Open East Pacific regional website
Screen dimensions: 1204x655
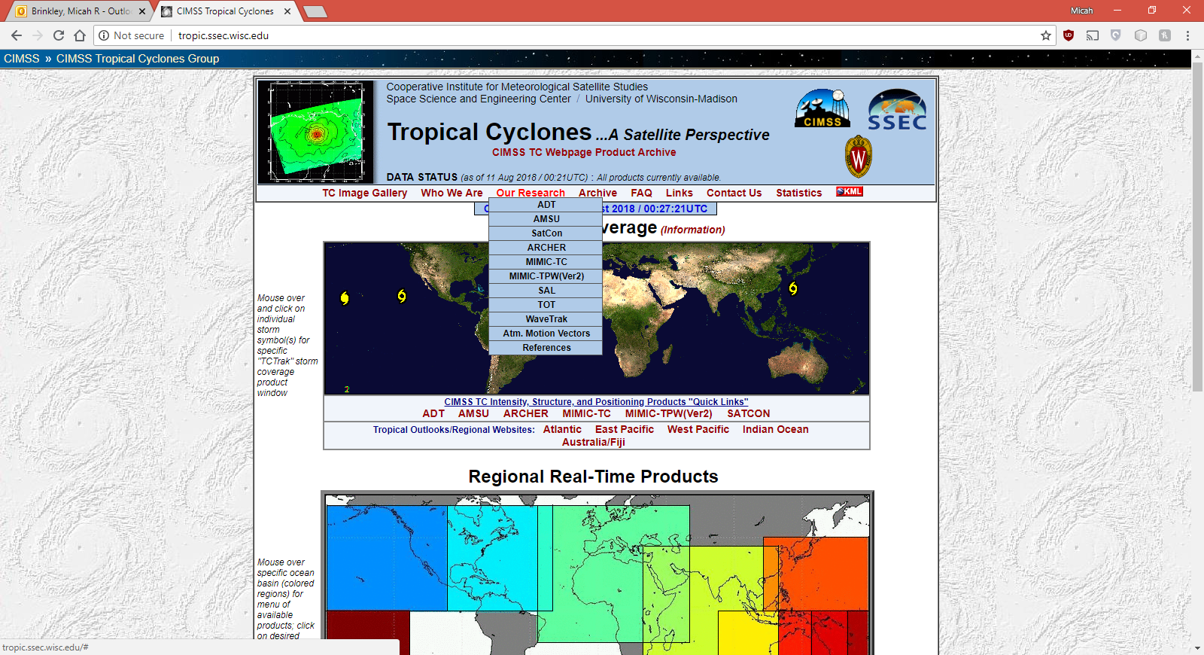coord(625,429)
